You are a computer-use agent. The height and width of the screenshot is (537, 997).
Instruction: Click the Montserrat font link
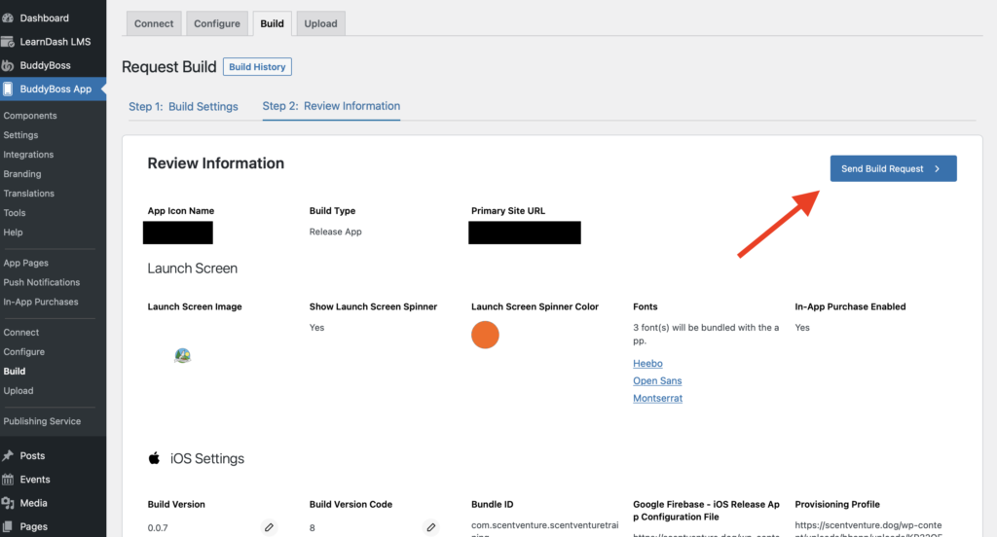click(x=657, y=398)
